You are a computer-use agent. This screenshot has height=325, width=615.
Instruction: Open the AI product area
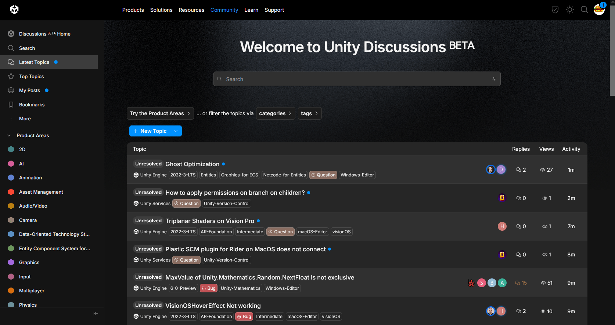pyautogui.click(x=49, y=164)
